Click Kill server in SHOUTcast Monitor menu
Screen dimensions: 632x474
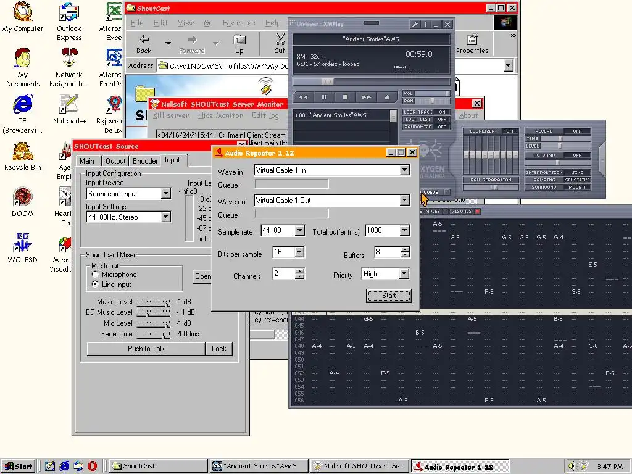[171, 115]
